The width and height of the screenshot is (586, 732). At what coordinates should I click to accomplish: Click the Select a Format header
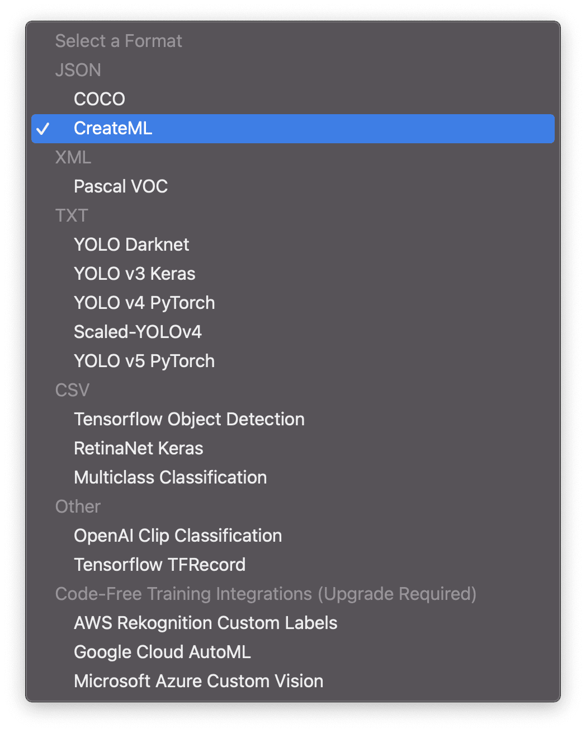point(119,41)
